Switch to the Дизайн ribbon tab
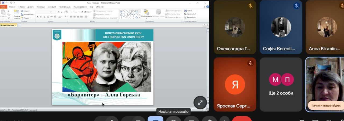The height and width of the screenshot is (121, 344). pyautogui.click(x=31, y=7)
